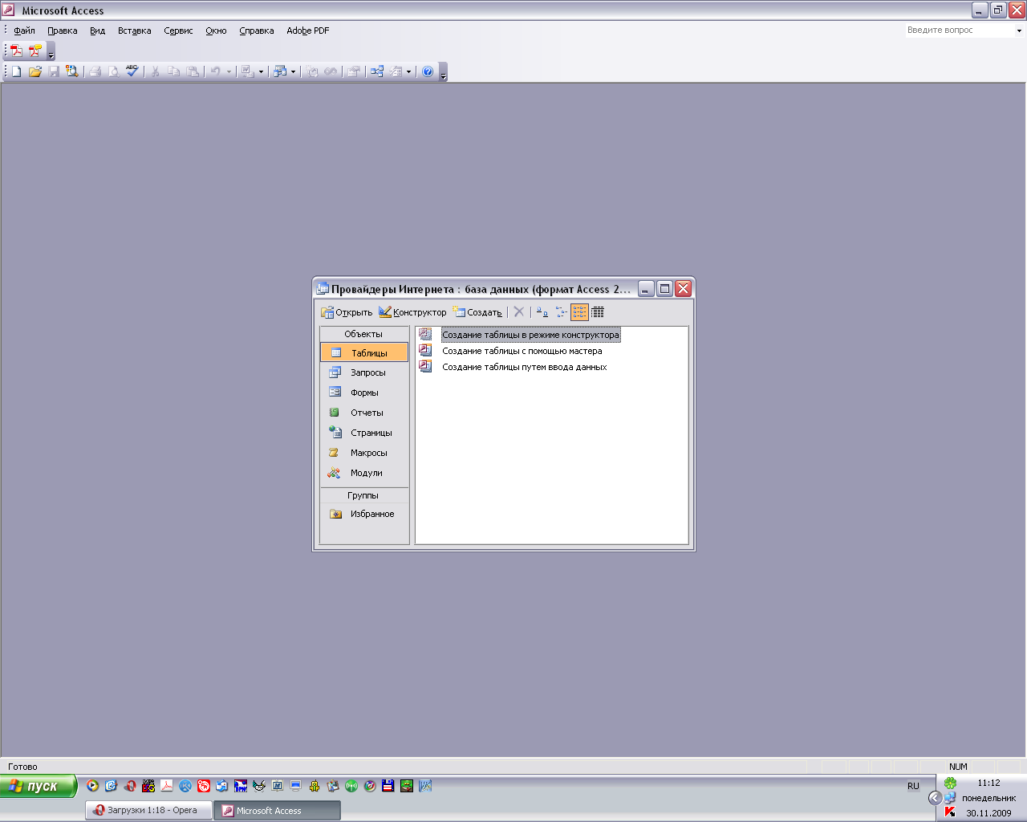1027x822 pixels.
Task: Click the Save floppy toolbar icon
Action: pos(54,71)
